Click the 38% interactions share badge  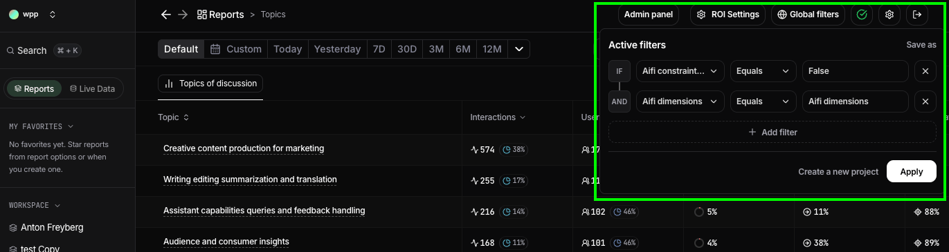point(514,149)
